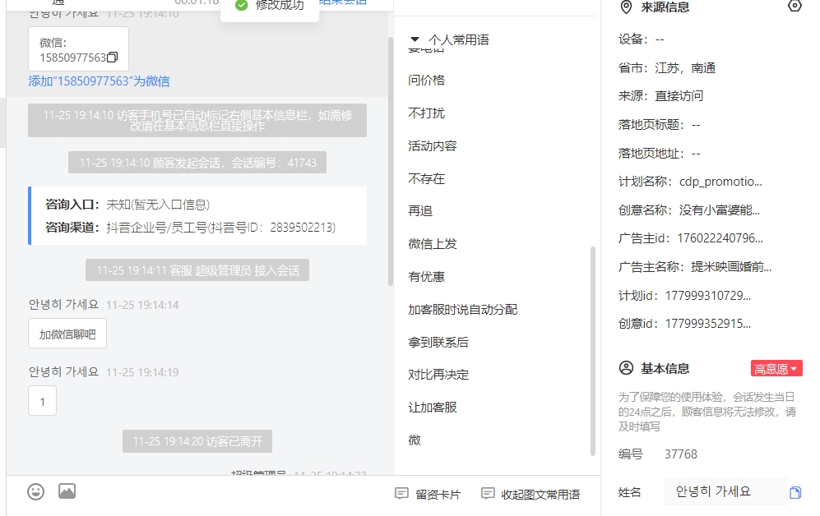This screenshot has height=516, width=820.
Task: Click the 咨询渠道 Douyin channel info
Action: tap(190, 228)
